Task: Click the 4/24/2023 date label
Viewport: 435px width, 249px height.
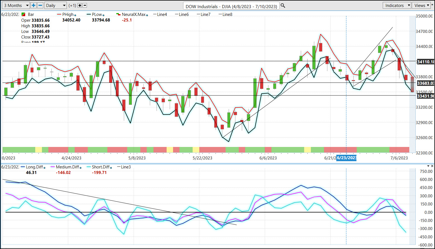Action: (71, 158)
